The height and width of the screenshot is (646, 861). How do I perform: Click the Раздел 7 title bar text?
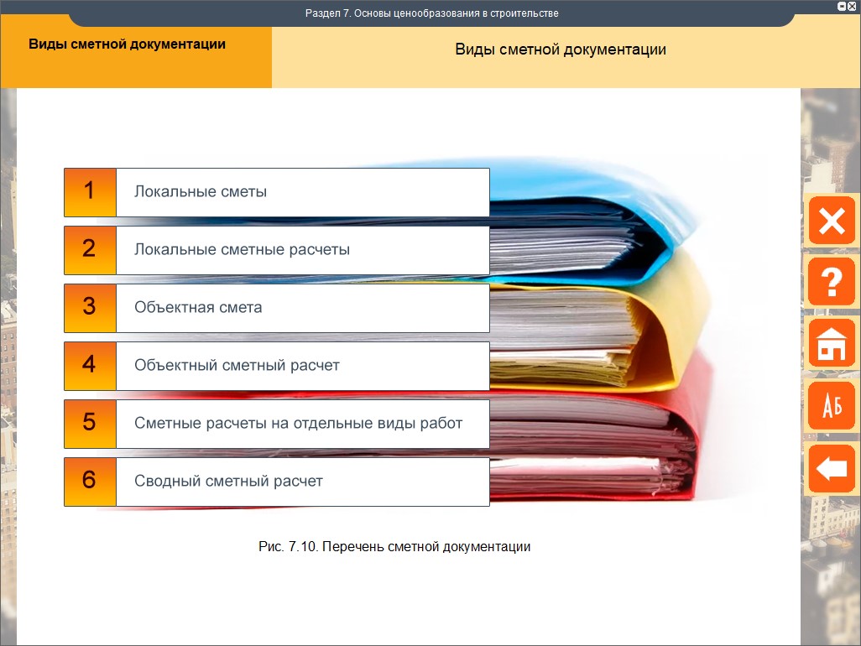pyautogui.click(x=431, y=13)
